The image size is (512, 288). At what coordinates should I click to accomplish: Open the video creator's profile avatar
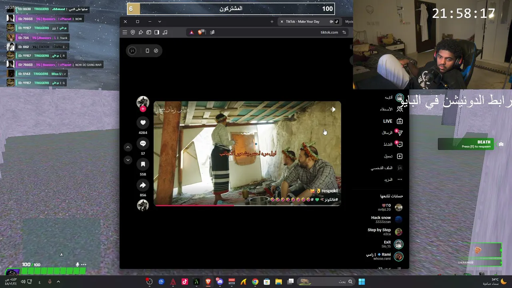click(143, 102)
